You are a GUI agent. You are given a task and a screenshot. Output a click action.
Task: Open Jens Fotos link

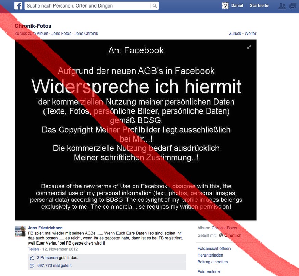point(61,34)
